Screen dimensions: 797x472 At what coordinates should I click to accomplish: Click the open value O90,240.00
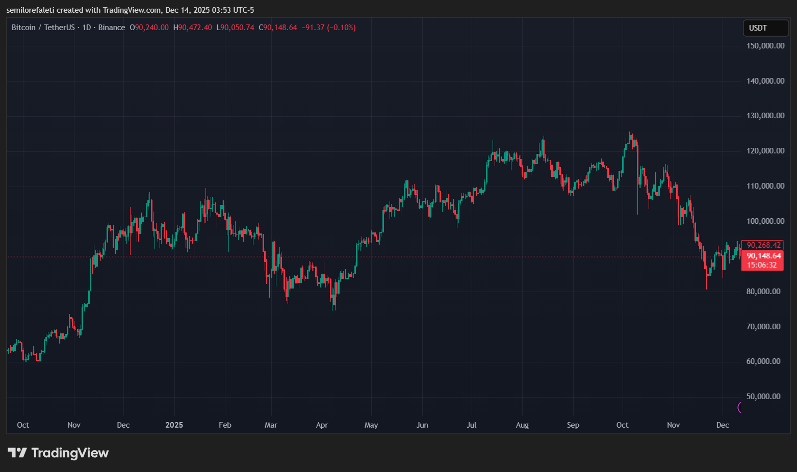(149, 27)
